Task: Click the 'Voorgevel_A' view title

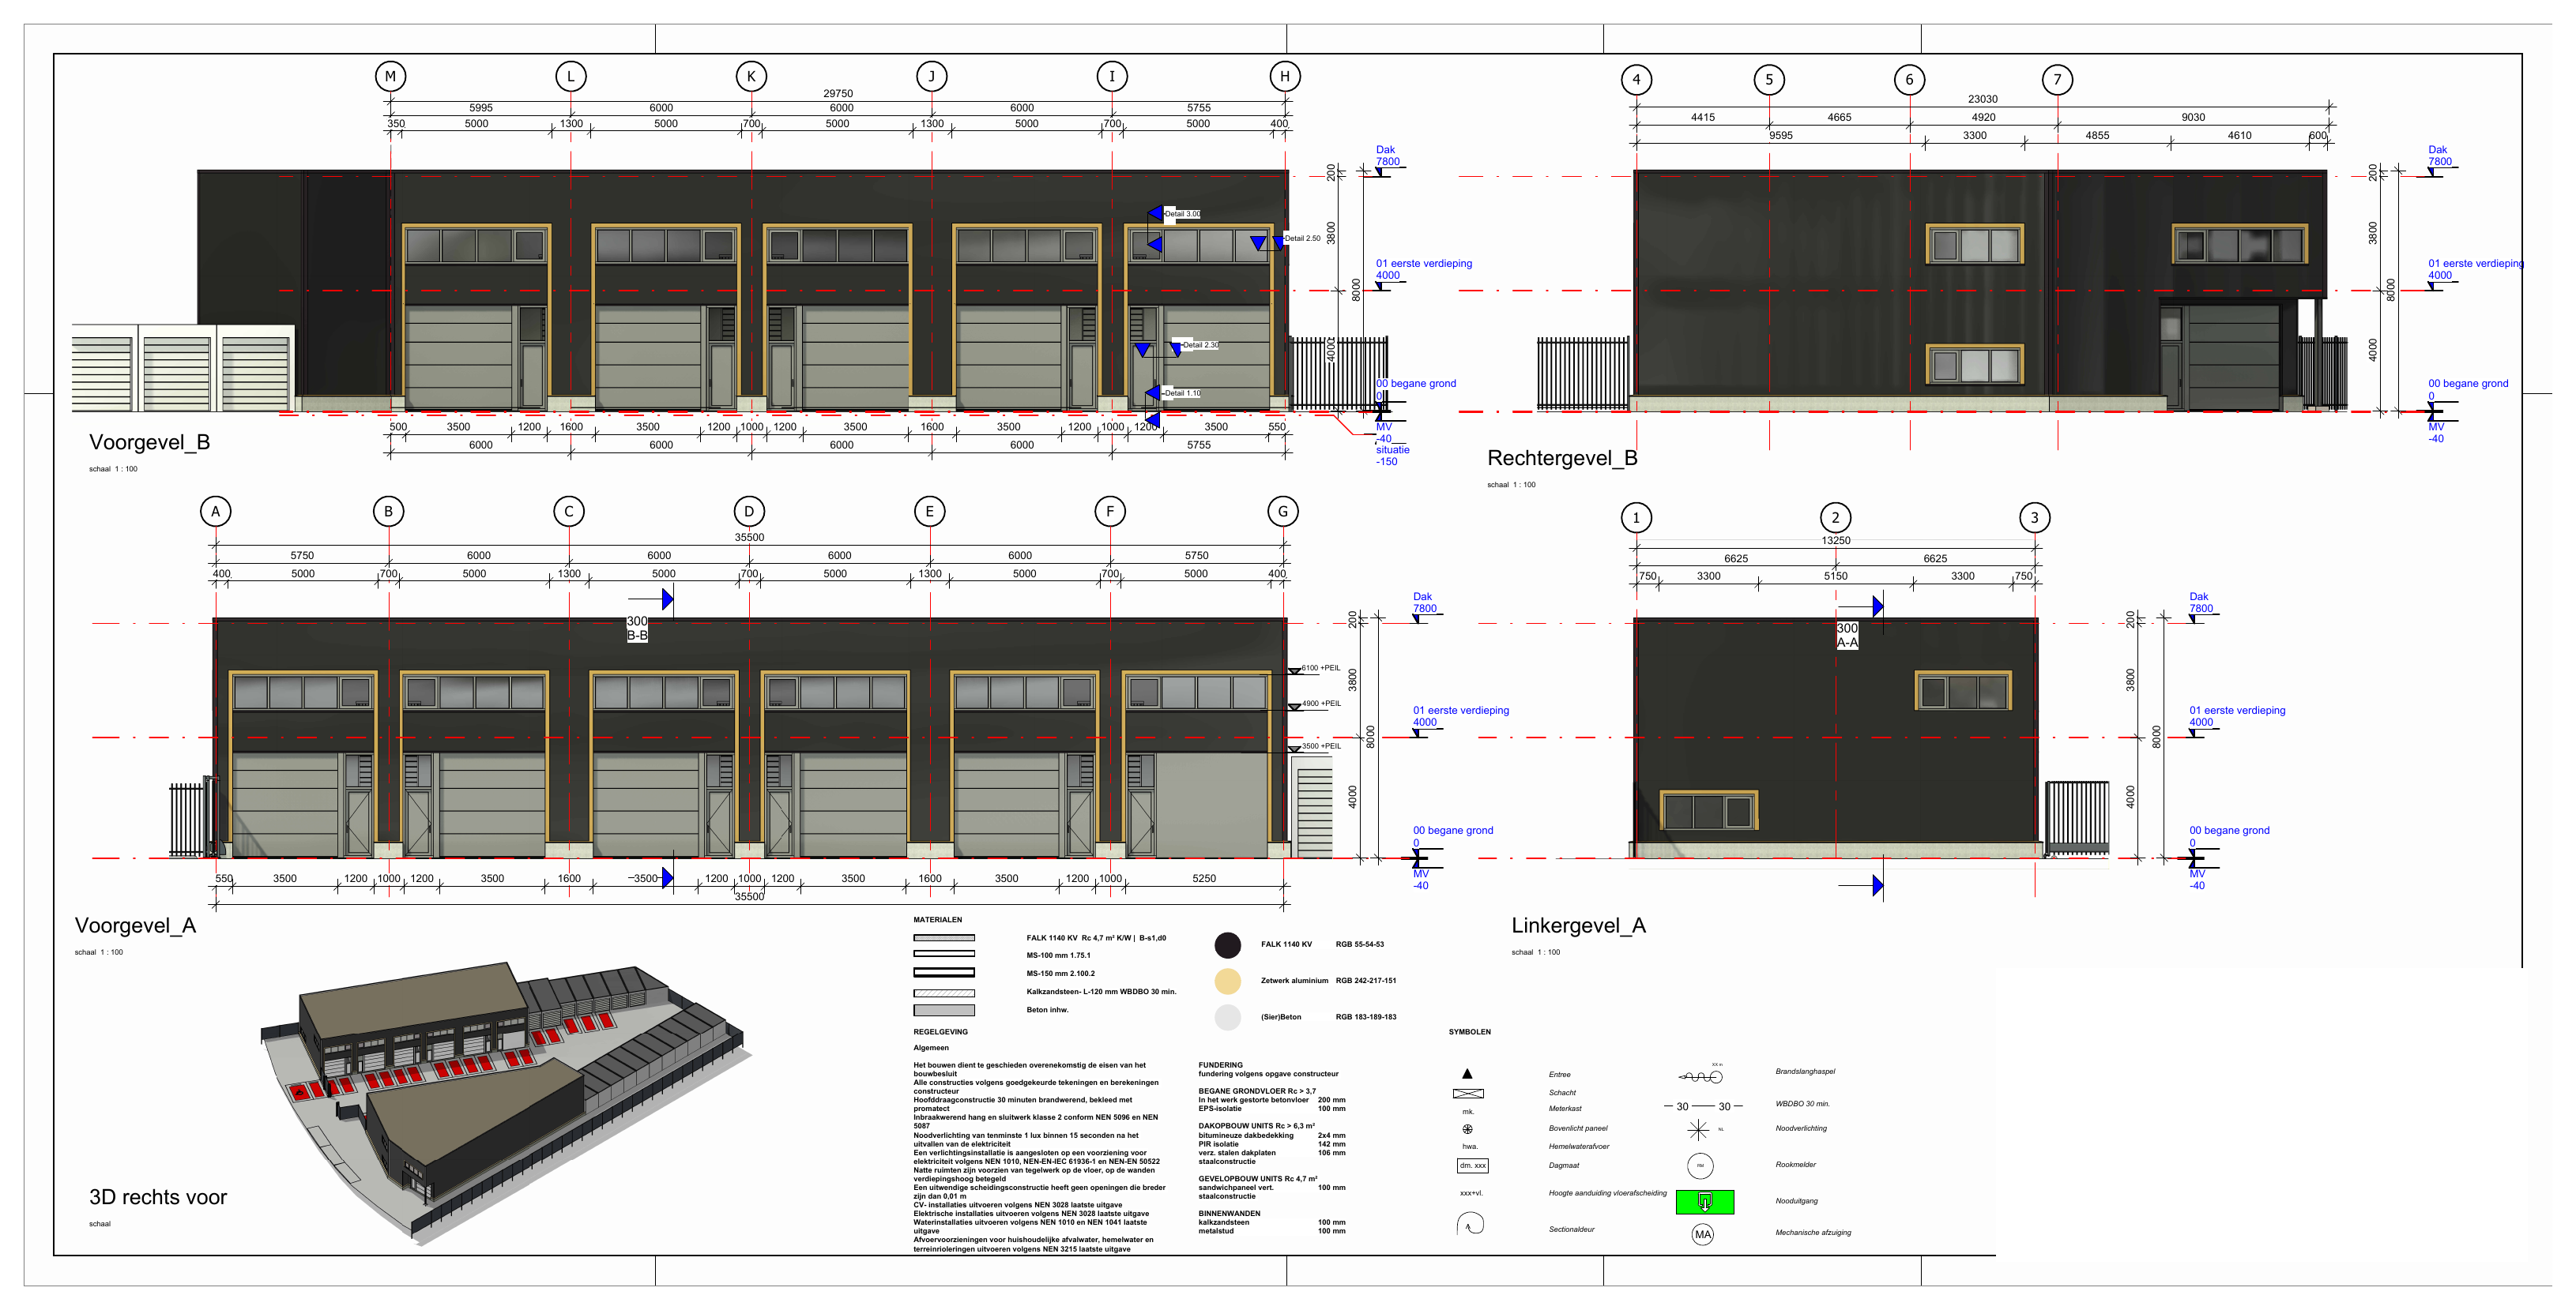Action: click(x=135, y=925)
